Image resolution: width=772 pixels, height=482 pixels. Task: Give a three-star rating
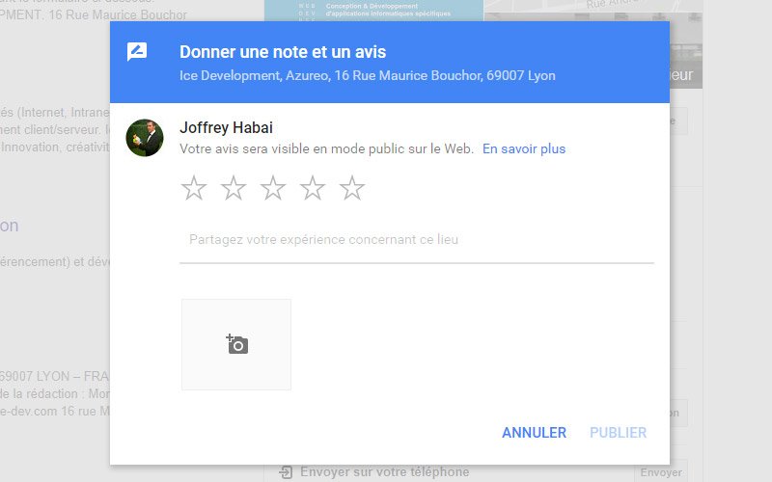273,188
